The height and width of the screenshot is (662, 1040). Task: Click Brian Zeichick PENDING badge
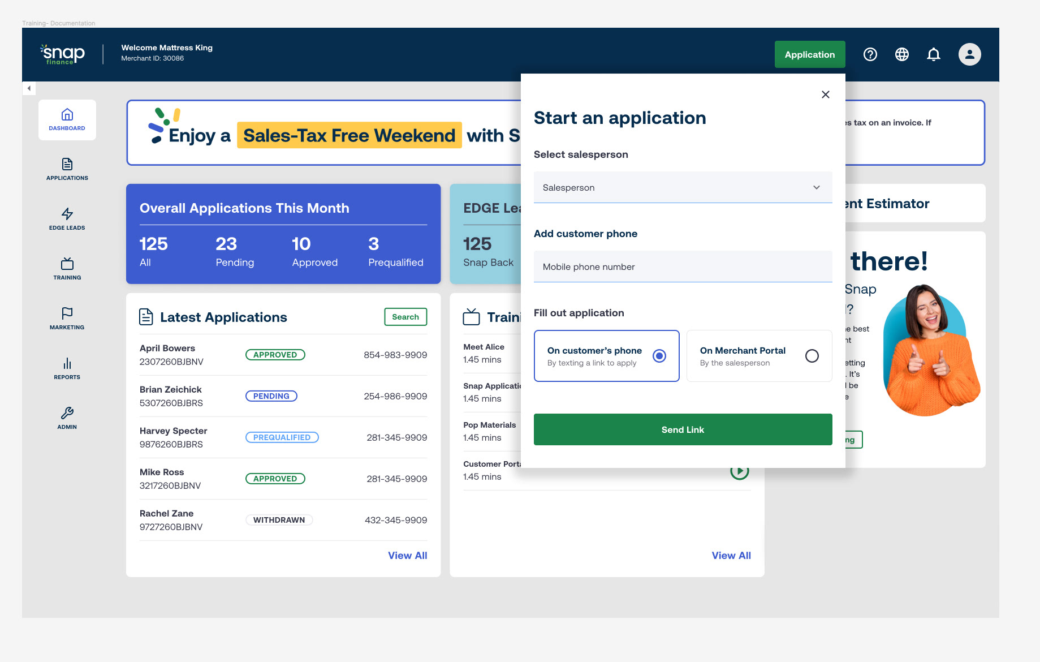click(x=271, y=396)
